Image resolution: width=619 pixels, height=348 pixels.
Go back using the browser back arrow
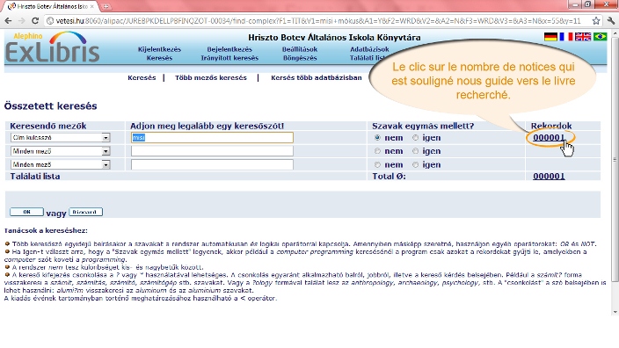[x=8, y=21]
